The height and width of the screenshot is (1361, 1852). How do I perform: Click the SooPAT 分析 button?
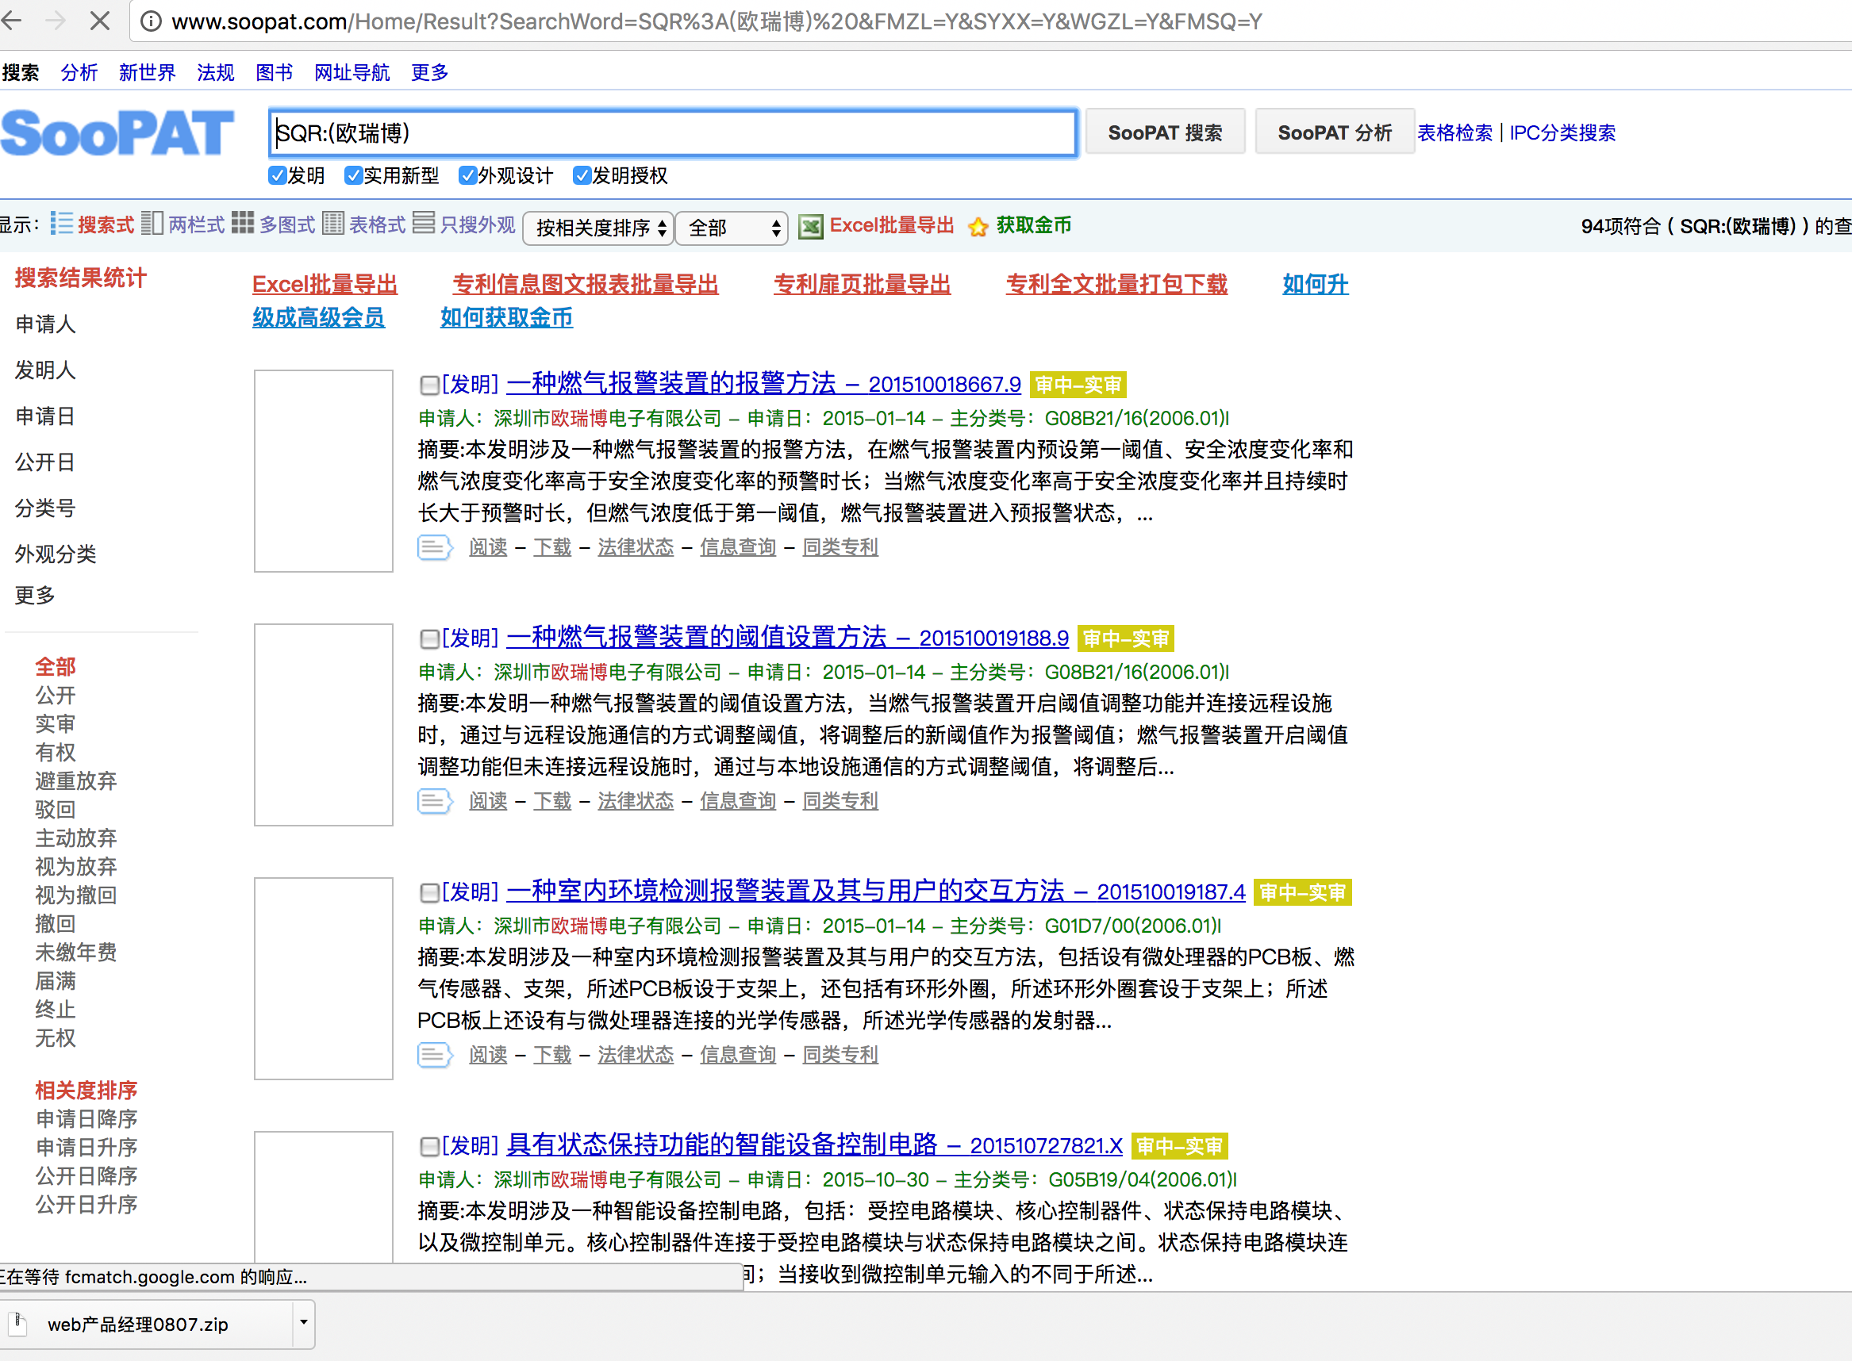pyautogui.click(x=1335, y=132)
